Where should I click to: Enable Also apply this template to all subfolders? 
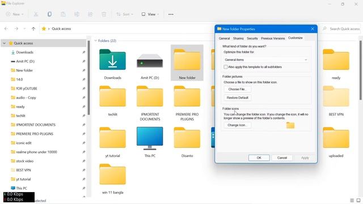pos(226,67)
